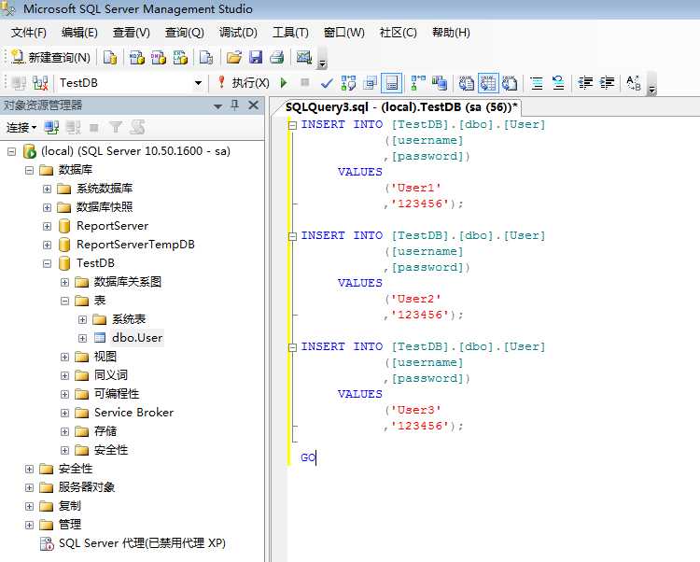The image size is (700, 562).
Task: Select SQL Server 代理 (Agent) node
Action: click(x=142, y=543)
